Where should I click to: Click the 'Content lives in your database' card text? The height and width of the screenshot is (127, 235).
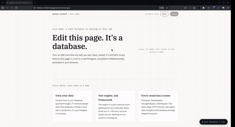[72, 107]
